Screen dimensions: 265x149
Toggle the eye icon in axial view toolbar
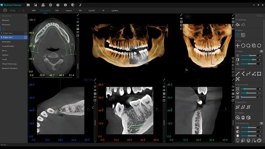(x=78, y=22)
